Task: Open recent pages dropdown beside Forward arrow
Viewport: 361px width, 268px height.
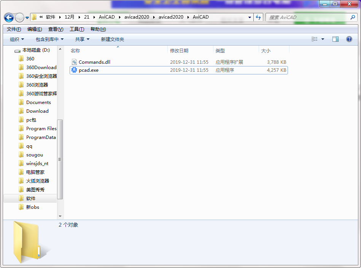Action: (x=27, y=18)
